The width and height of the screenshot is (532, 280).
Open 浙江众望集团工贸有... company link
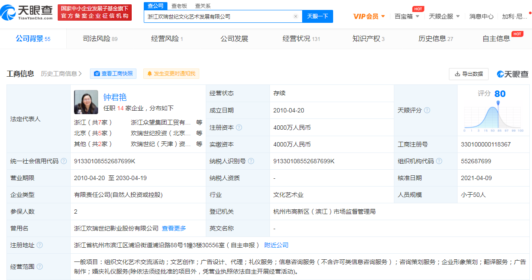click(x=161, y=122)
